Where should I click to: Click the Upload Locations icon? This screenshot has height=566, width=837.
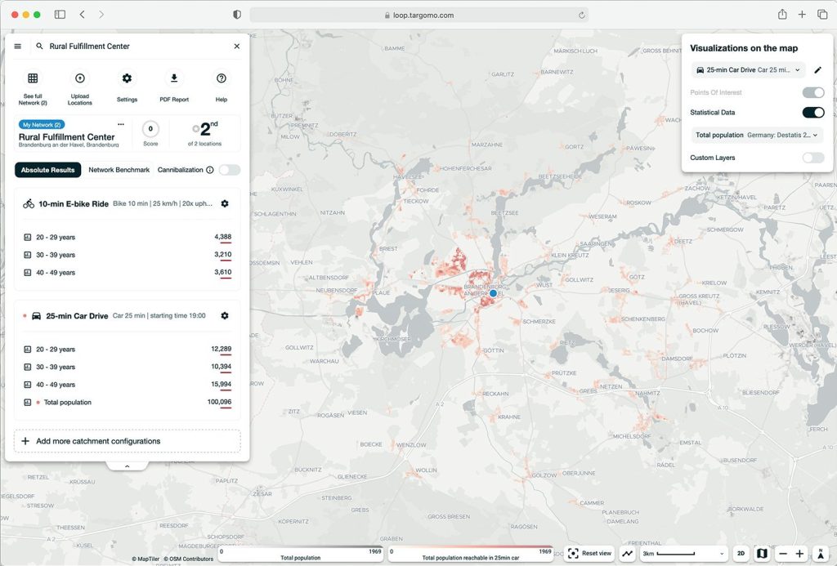[x=80, y=78]
